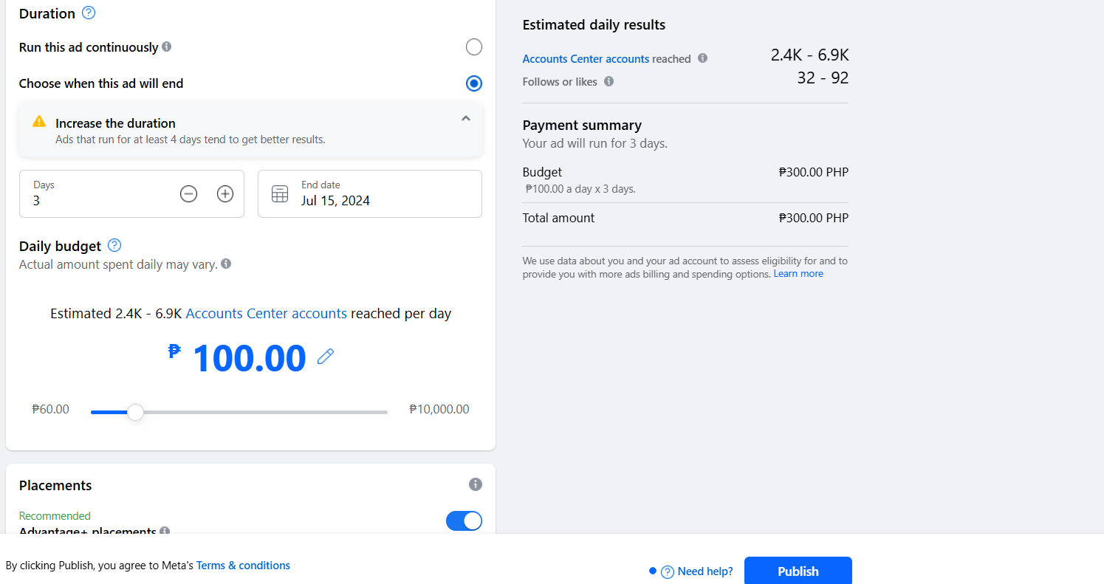Viewport: 1104px width, 584px height.
Task: Collapse the Increase the duration notice
Action: 466,118
